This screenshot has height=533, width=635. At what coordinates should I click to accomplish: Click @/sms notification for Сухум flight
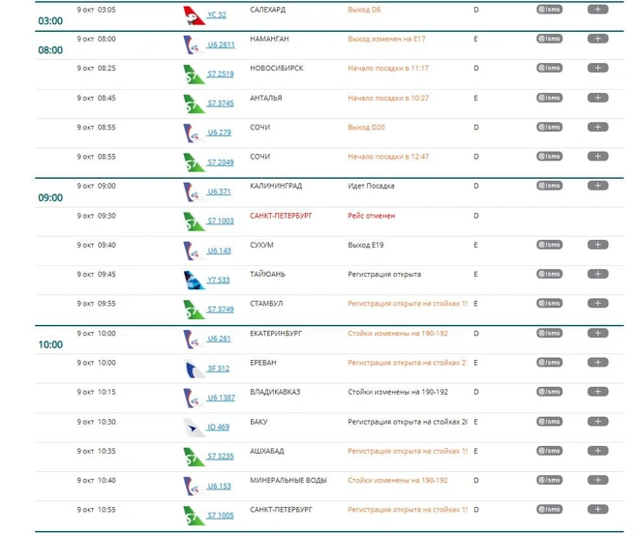pos(550,245)
